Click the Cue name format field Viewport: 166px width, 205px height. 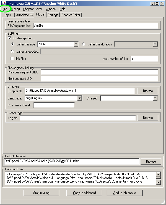(x=54, y=105)
